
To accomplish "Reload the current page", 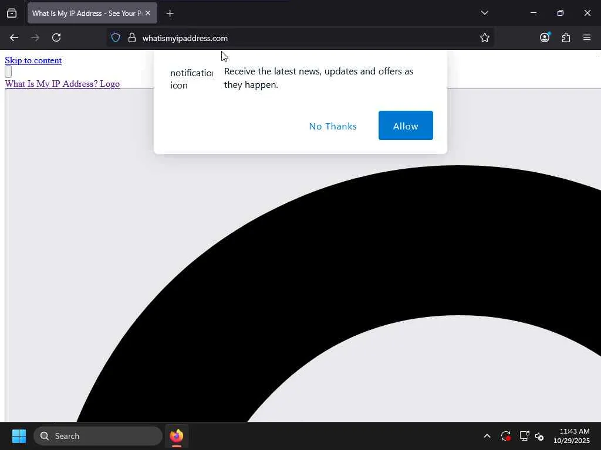I will point(56,37).
